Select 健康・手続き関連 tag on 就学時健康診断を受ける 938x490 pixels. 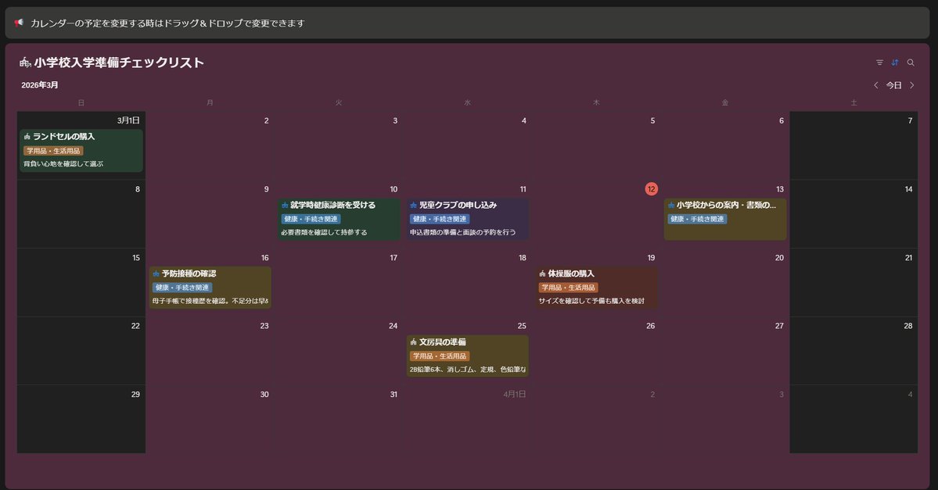click(311, 220)
